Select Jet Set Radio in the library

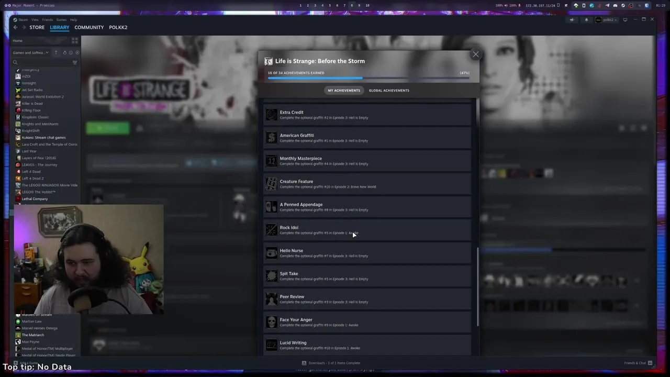tap(32, 90)
